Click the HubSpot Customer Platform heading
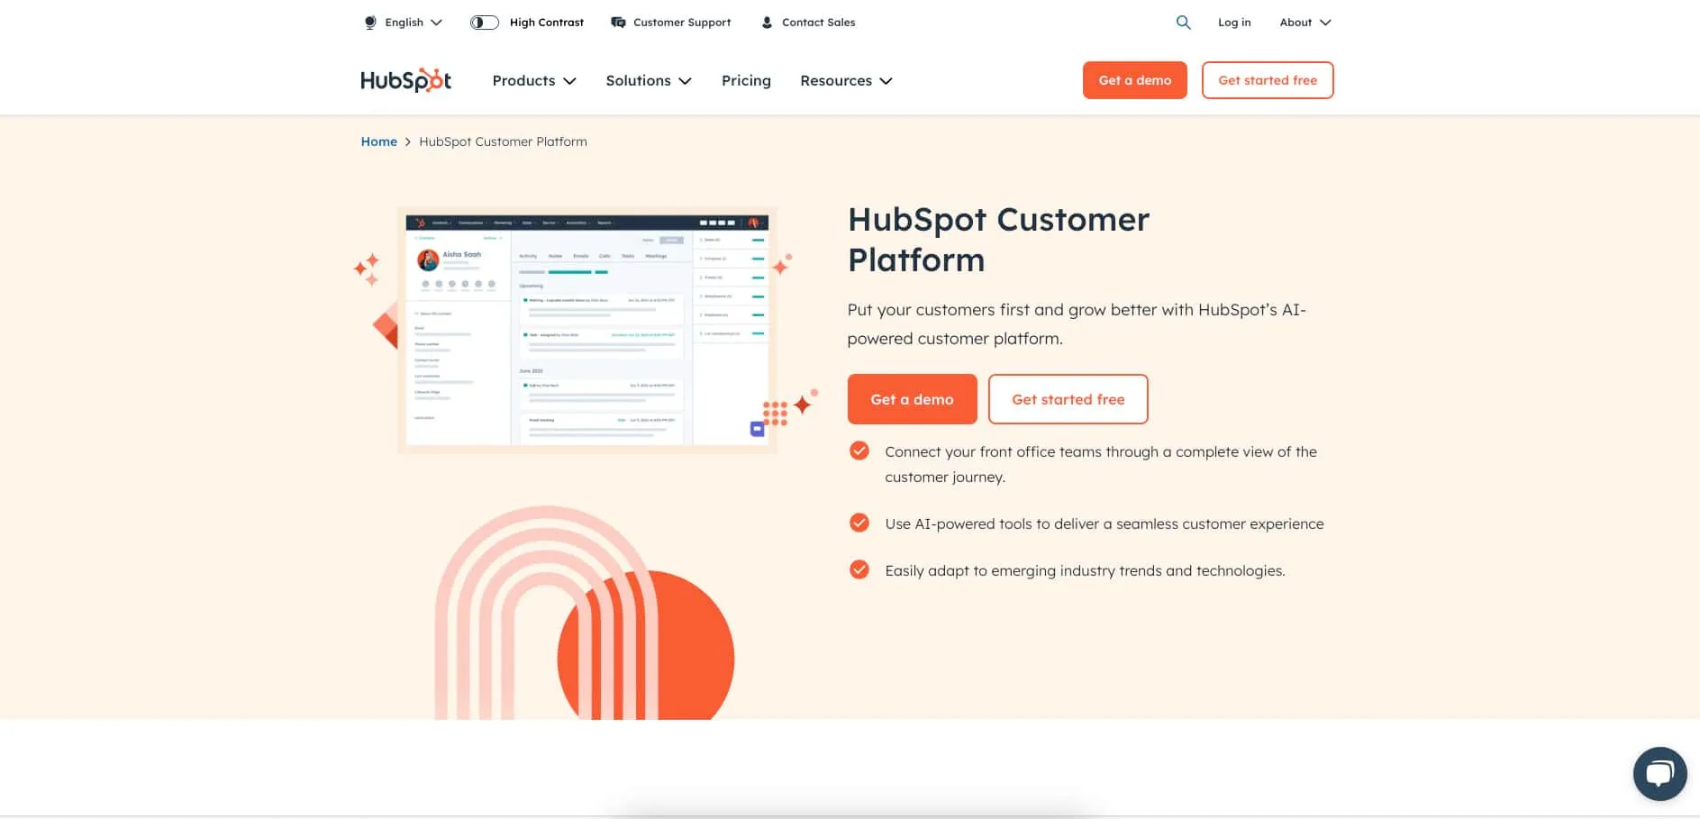The width and height of the screenshot is (1700, 819). click(x=998, y=240)
